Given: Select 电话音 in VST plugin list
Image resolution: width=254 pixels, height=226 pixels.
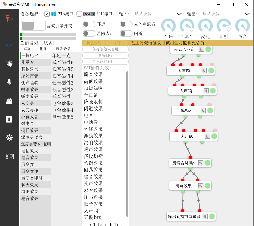Looking at the screenshot, I should pos(104,122).
